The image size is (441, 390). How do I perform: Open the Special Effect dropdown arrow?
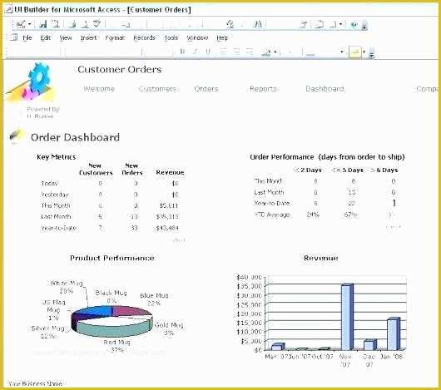[364, 52]
